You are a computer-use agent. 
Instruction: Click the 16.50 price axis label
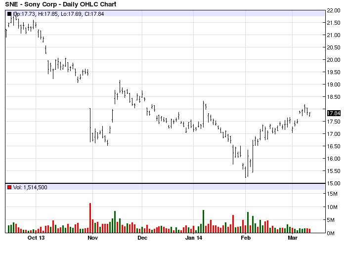[x=334, y=146]
